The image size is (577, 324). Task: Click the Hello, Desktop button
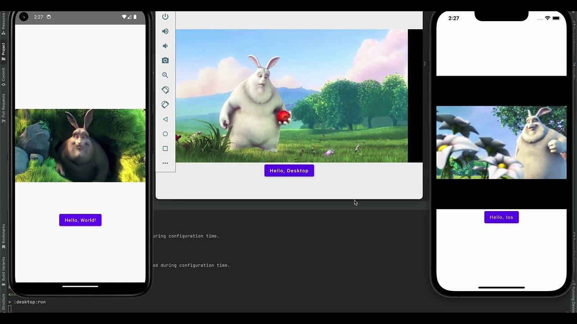coord(289,171)
